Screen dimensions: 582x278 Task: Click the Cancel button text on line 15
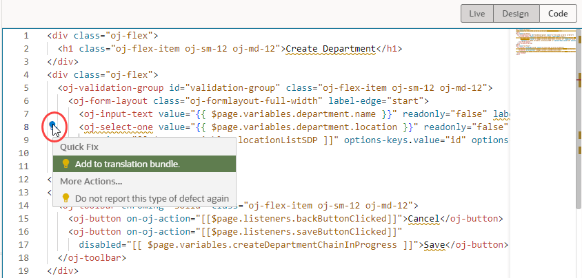(423, 219)
